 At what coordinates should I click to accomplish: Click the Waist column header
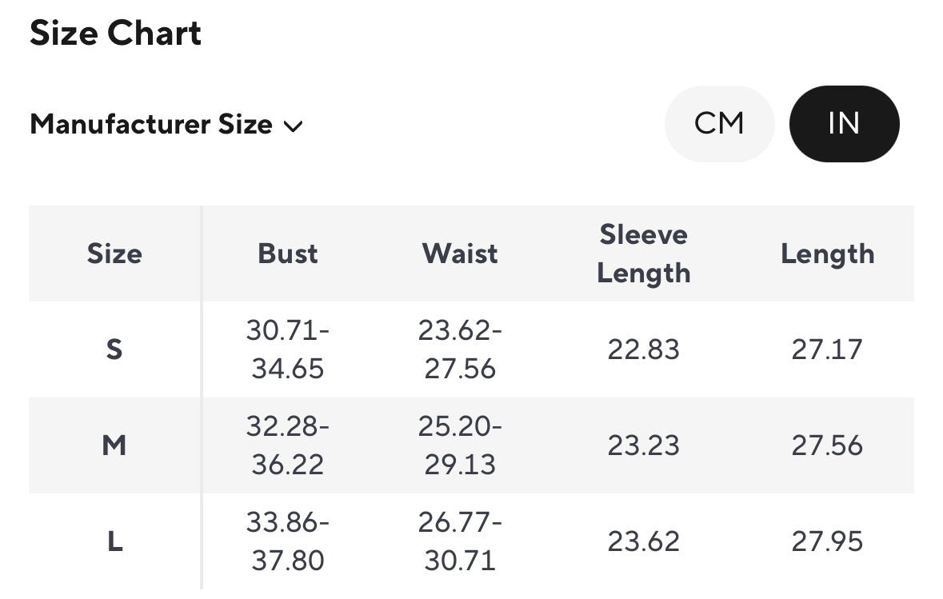pyautogui.click(x=460, y=254)
